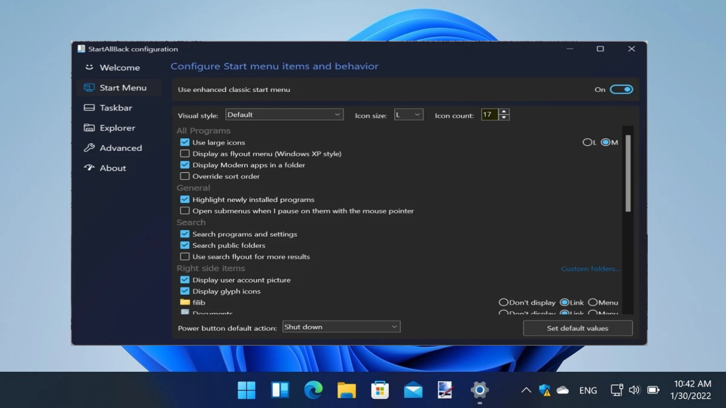Click Set default values button

[577, 328]
